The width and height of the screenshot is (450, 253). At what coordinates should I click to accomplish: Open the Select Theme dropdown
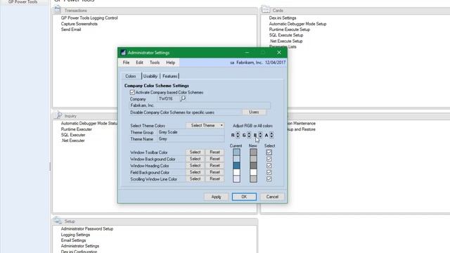coord(205,125)
